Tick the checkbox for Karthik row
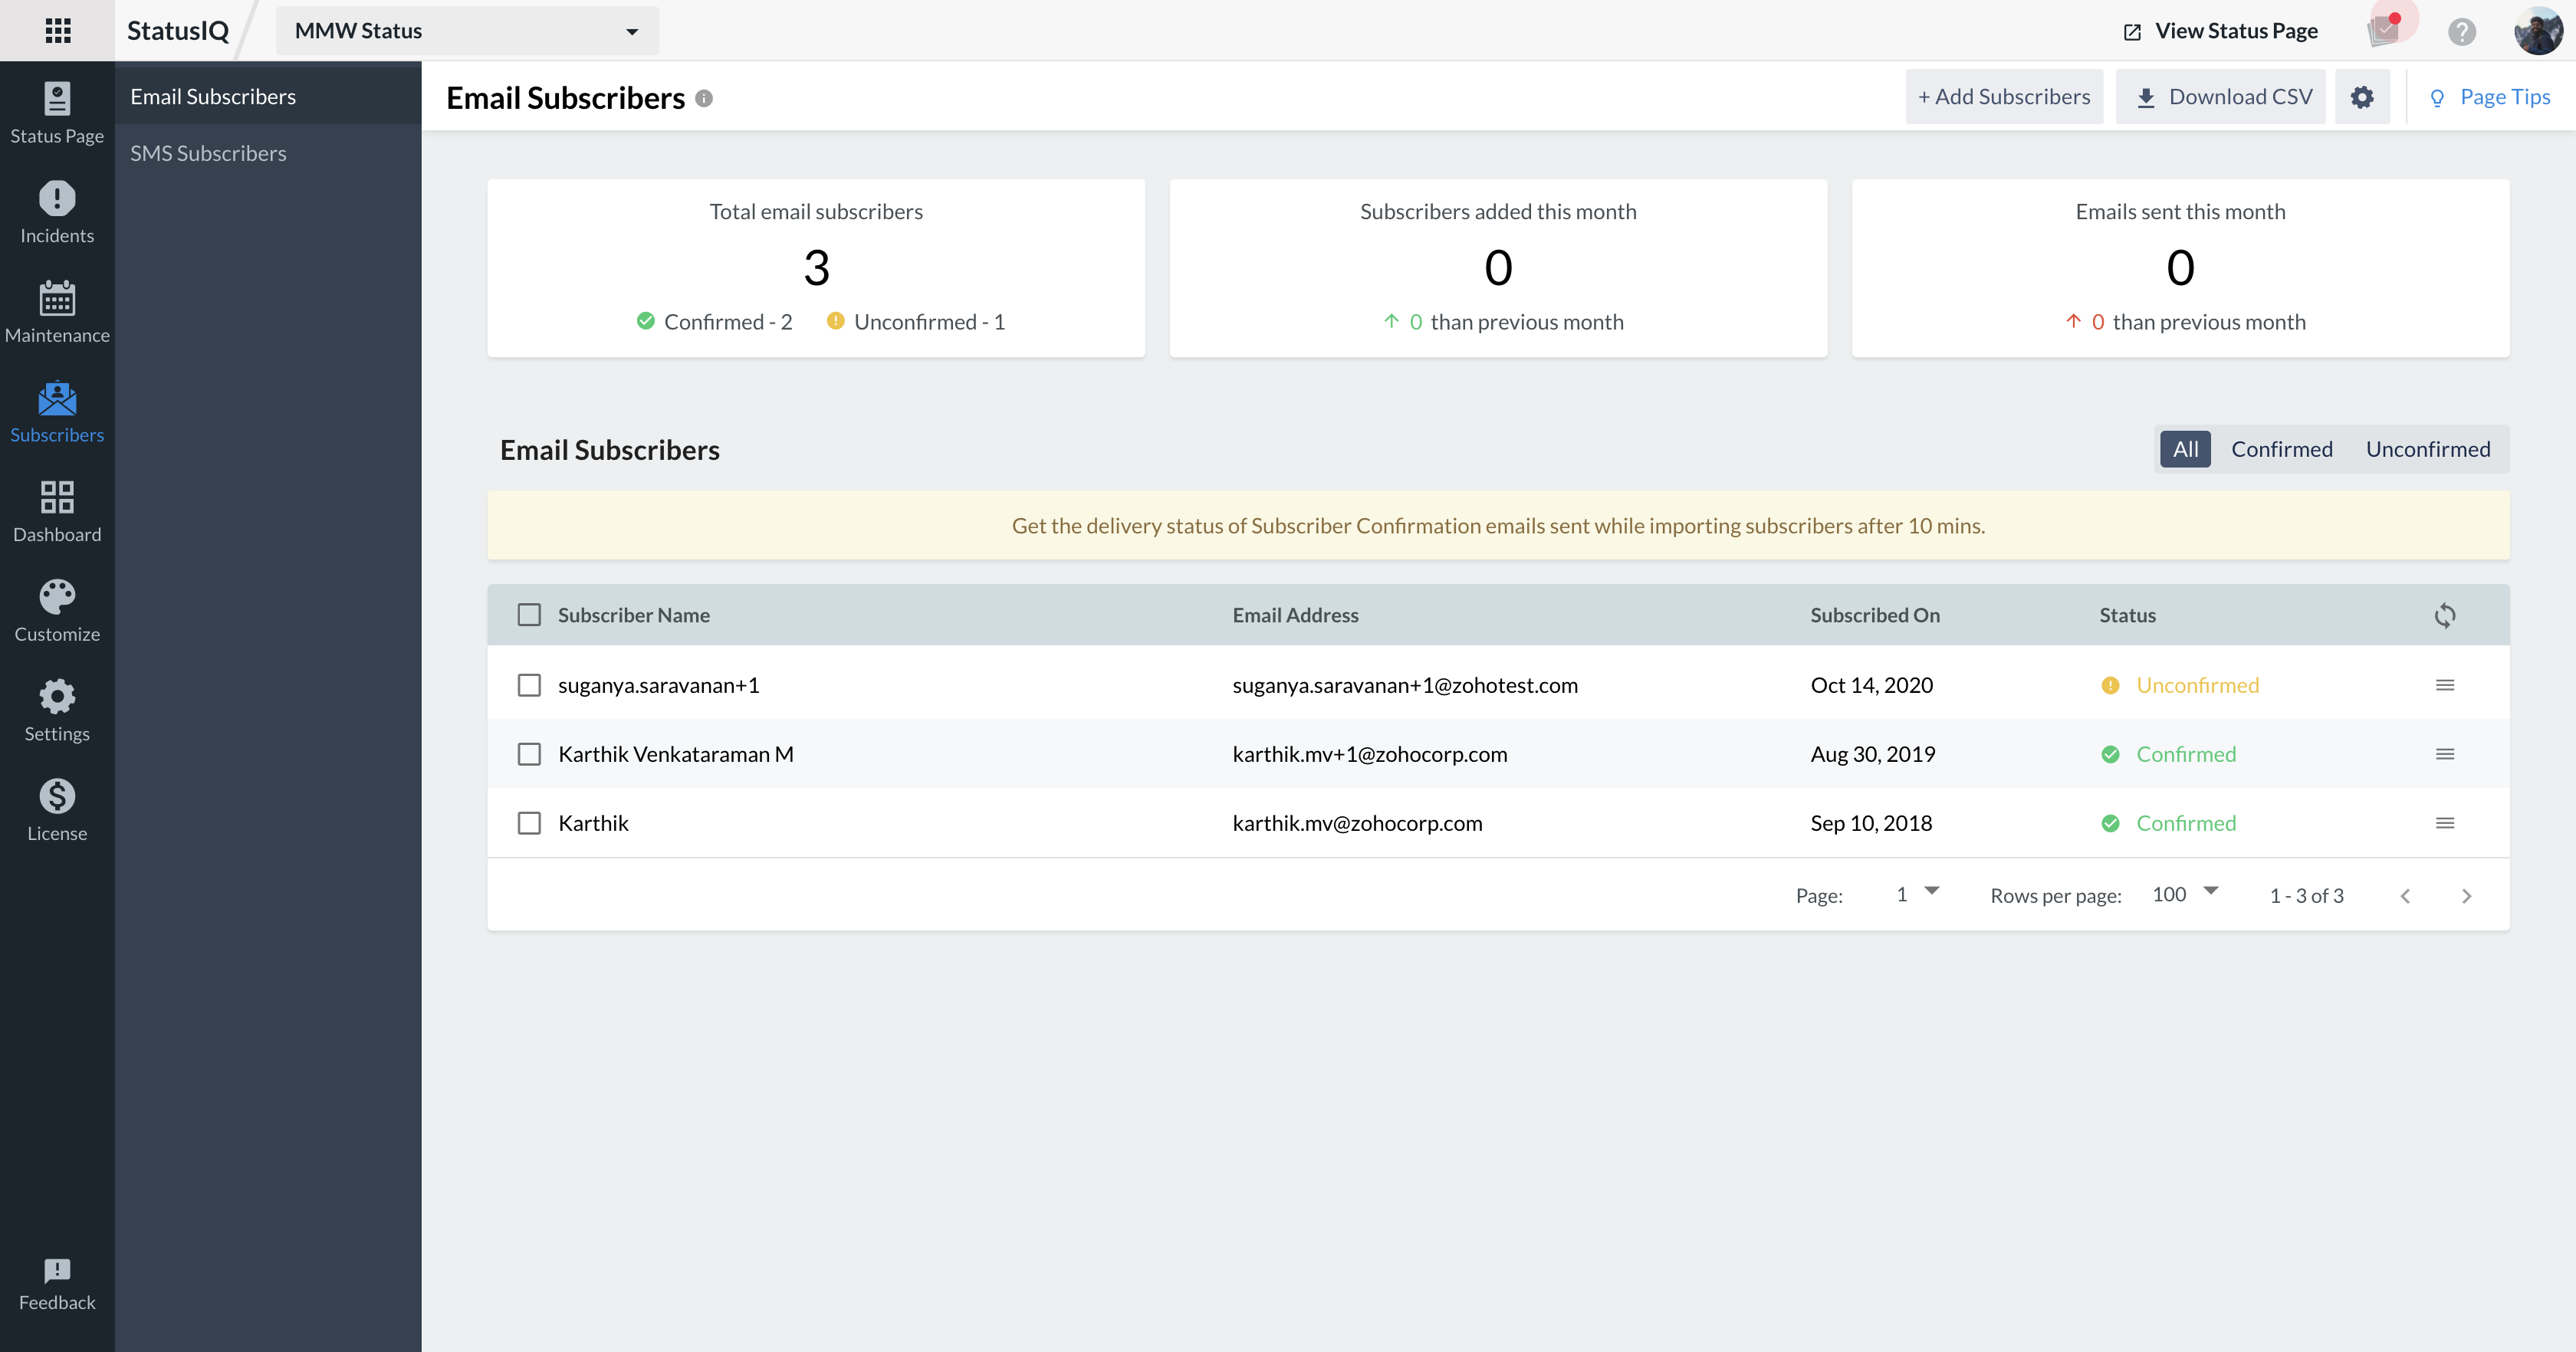 (529, 823)
